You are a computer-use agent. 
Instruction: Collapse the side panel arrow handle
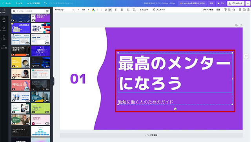53,82
